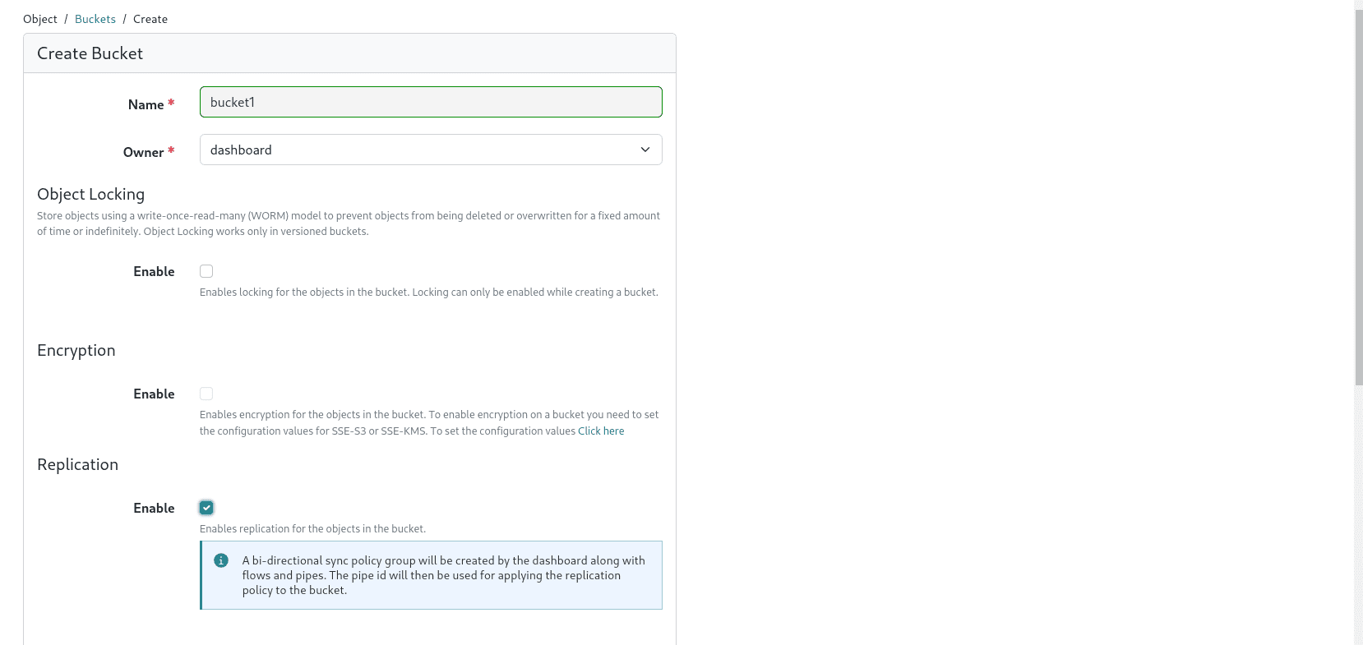Click the Object Locking section heading
Viewport: 1363px width, 645px height.
(x=90, y=194)
